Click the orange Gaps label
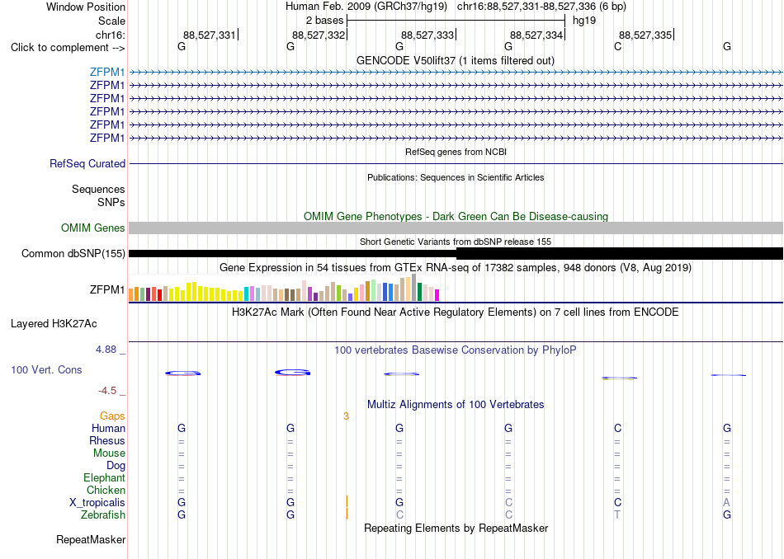784x559 pixels. coord(112,416)
